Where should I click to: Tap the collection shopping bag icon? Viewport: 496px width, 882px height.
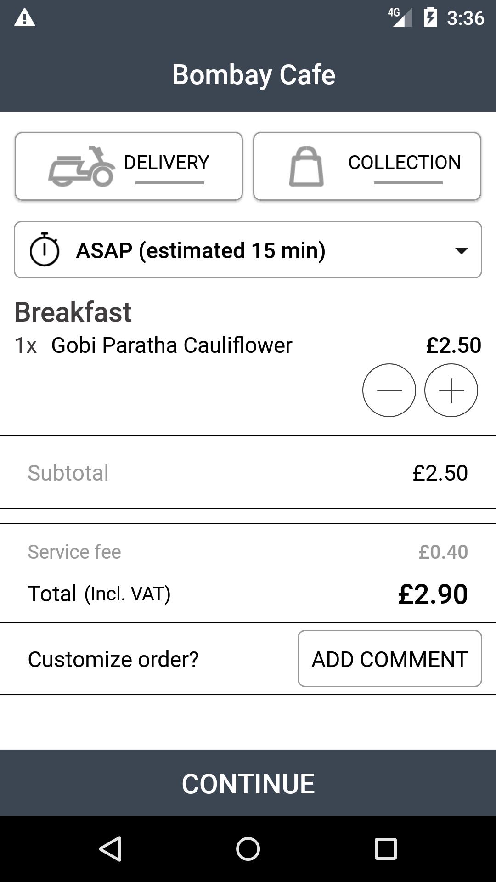[306, 166]
